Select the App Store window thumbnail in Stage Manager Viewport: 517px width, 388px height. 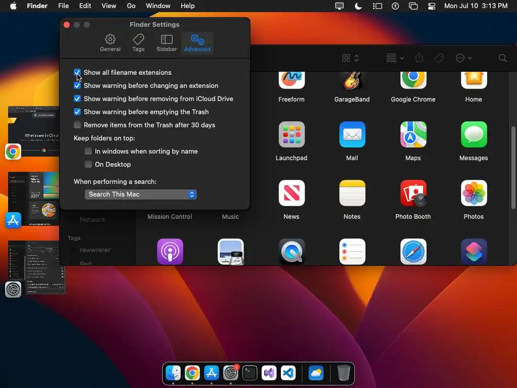pos(33,198)
